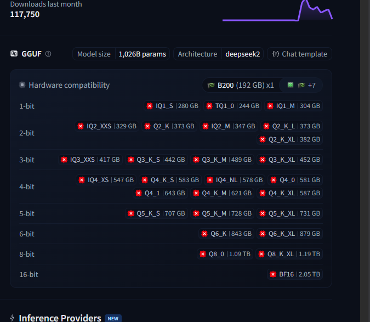
Task: Click the 1-bit row label
Action: pos(27,106)
